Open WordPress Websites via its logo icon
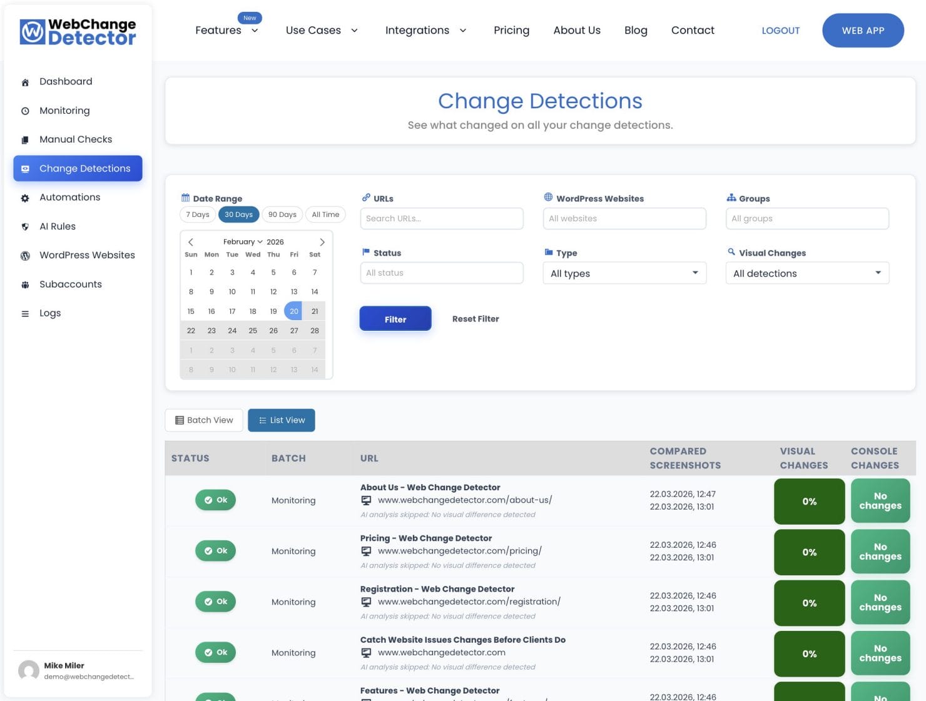Image resolution: width=926 pixels, height=701 pixels. pos(25,255)
